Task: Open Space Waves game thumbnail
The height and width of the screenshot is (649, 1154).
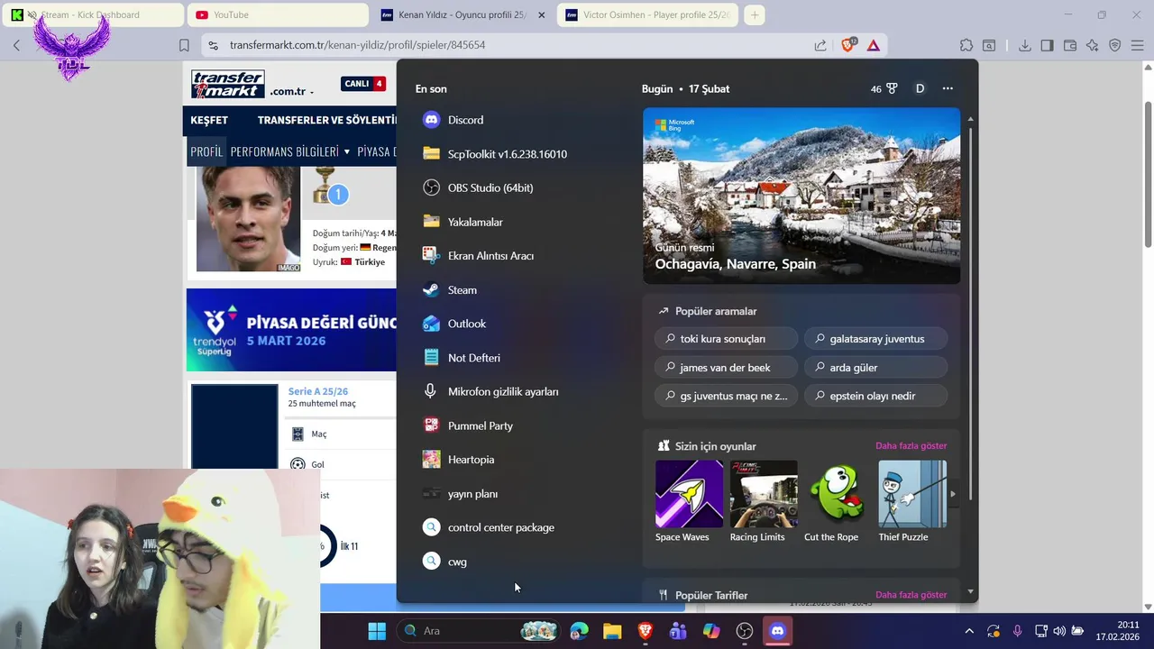Action: click(x=690, y=494)
